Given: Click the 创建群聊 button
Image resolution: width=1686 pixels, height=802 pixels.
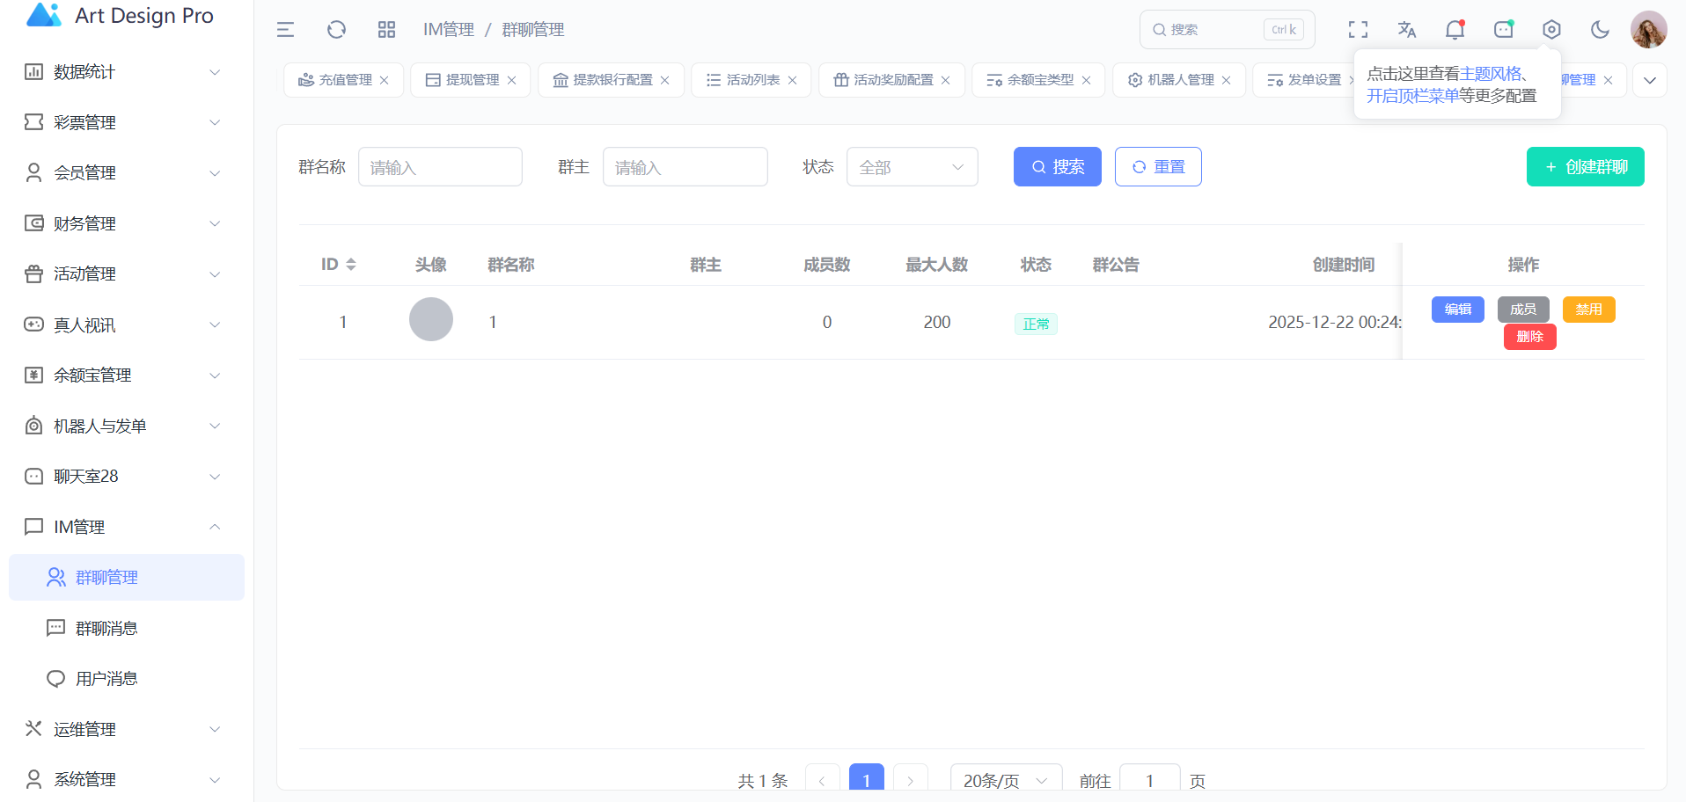Looking at the screenshot, I should coord(1585,167).
